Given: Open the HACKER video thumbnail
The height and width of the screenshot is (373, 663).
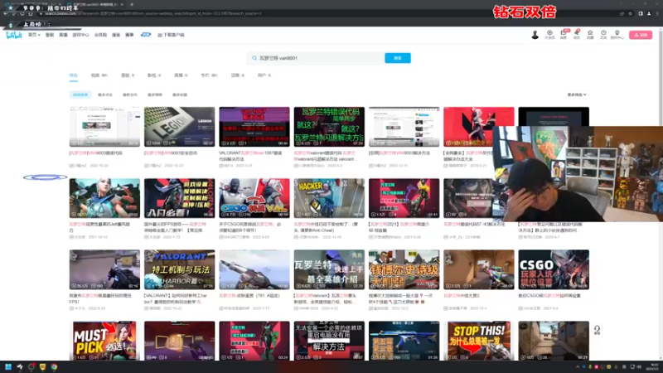Looking at the screenshot, I should [329, 198].
